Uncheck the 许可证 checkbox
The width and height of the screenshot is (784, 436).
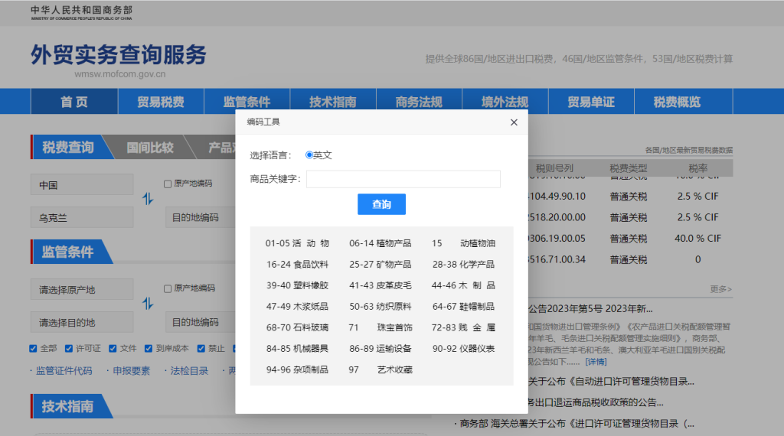[69, 348]
